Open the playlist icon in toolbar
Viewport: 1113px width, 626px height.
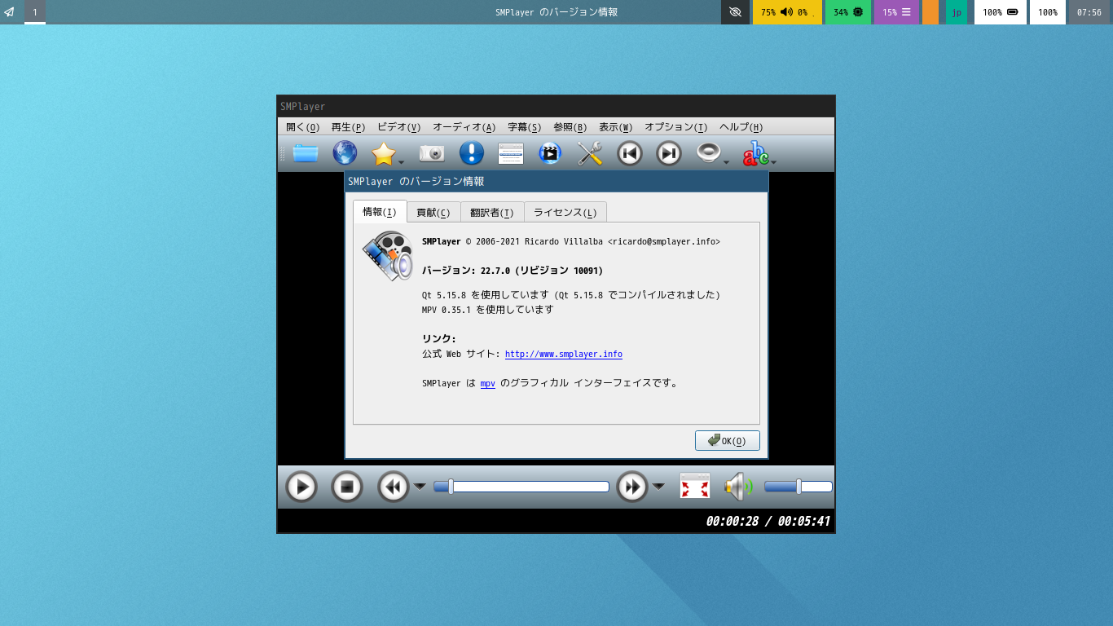[x=511, y=153]
